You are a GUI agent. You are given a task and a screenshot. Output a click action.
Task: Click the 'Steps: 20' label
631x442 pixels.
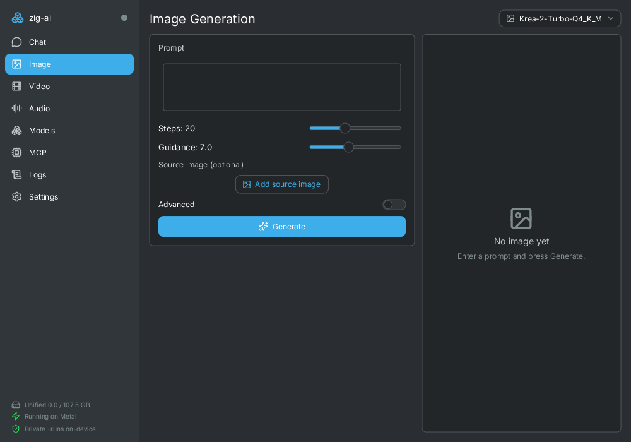[x=177, y=129]
